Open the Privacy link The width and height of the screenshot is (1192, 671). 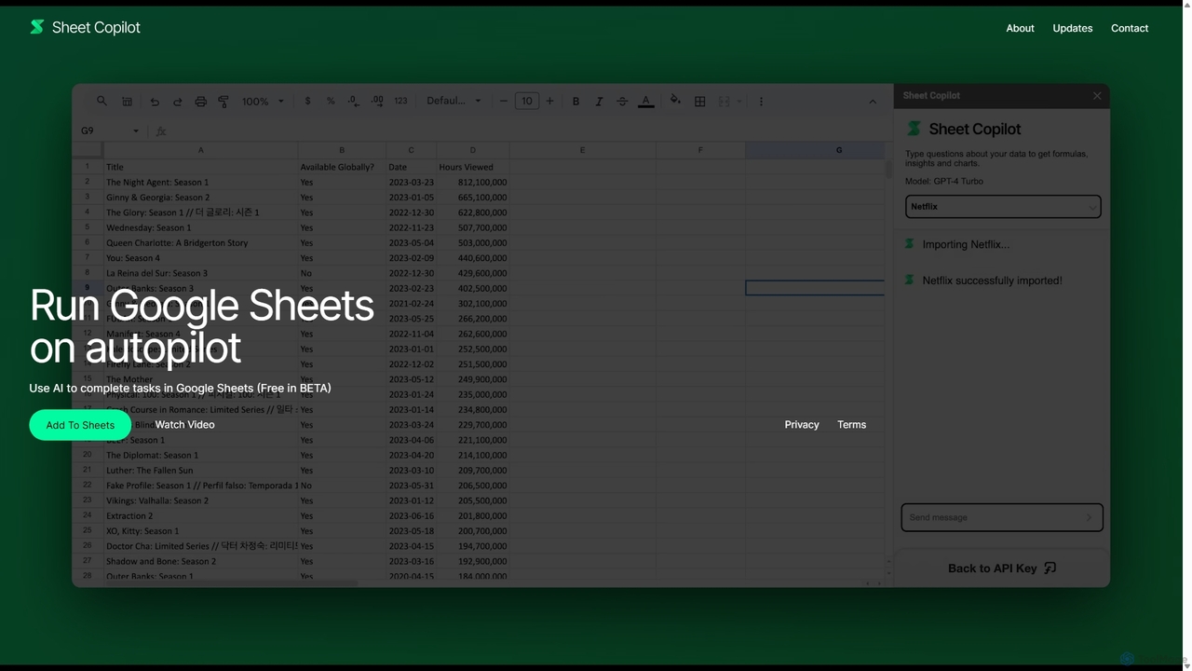(x=802, y=425)
